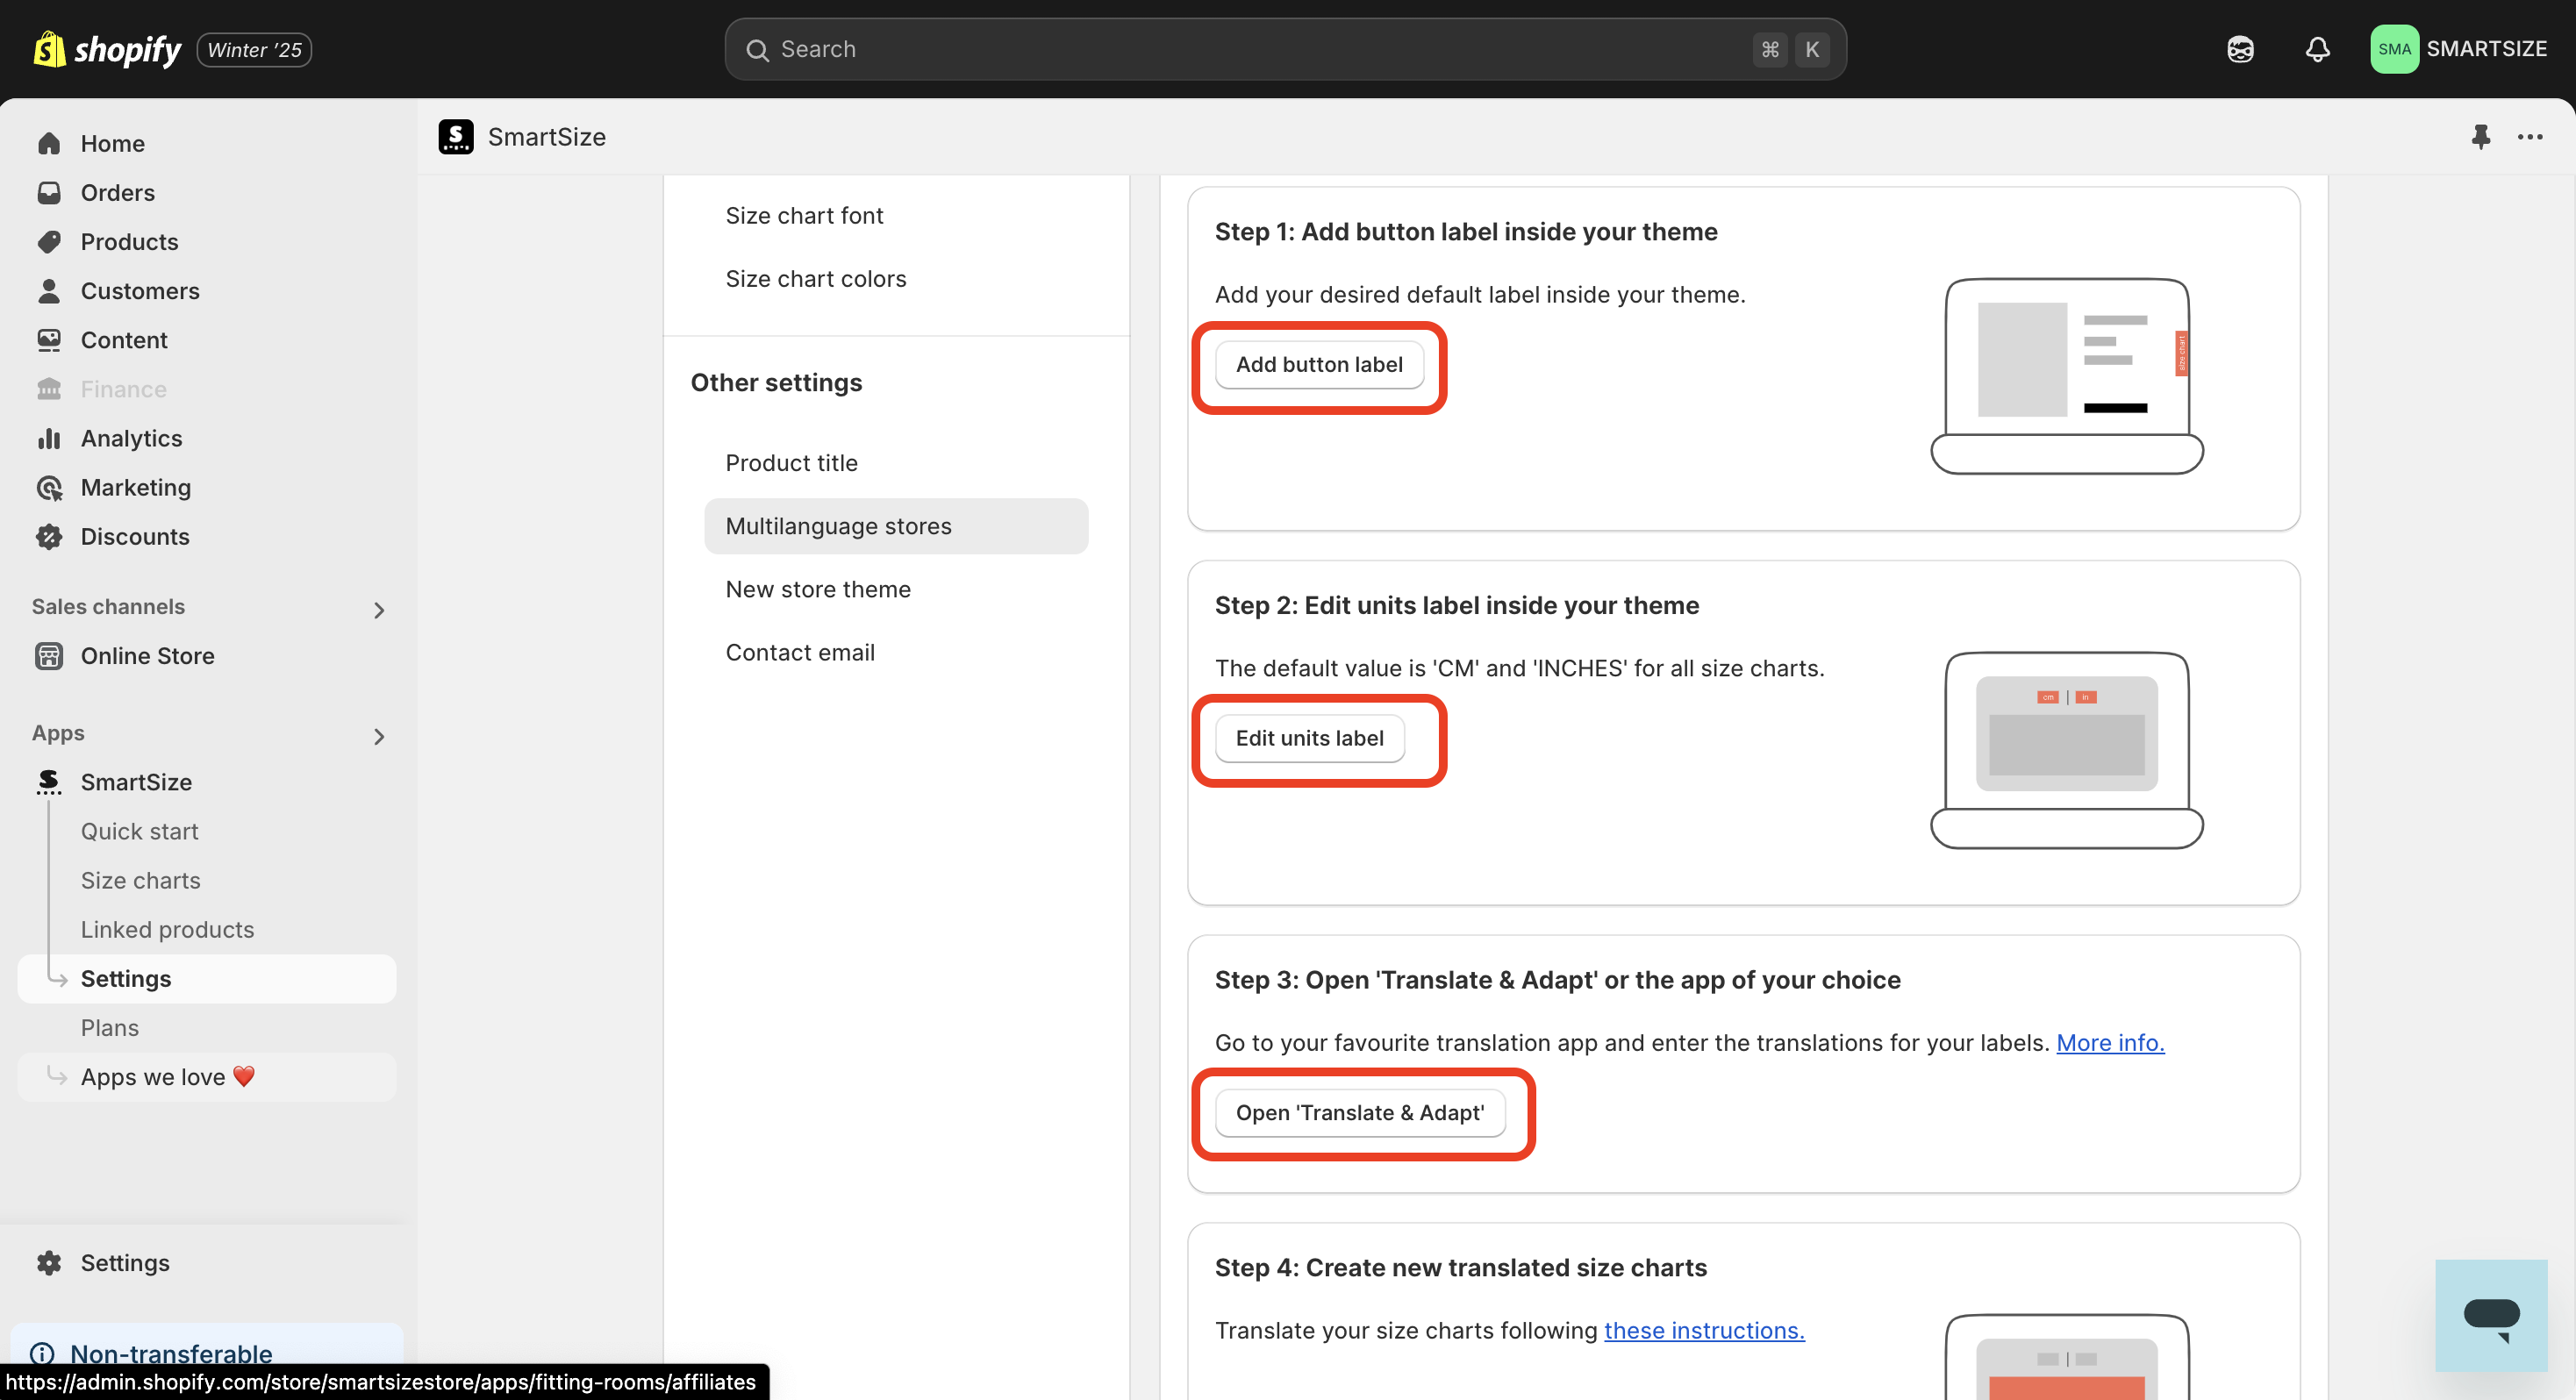Open Plans under SmartSize
Image resolution: width=2576 pixels, height=1400 pixels.
[x=109, y=1027]
